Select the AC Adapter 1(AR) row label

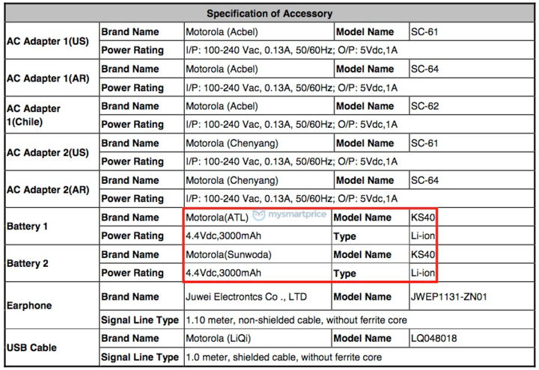47,78
